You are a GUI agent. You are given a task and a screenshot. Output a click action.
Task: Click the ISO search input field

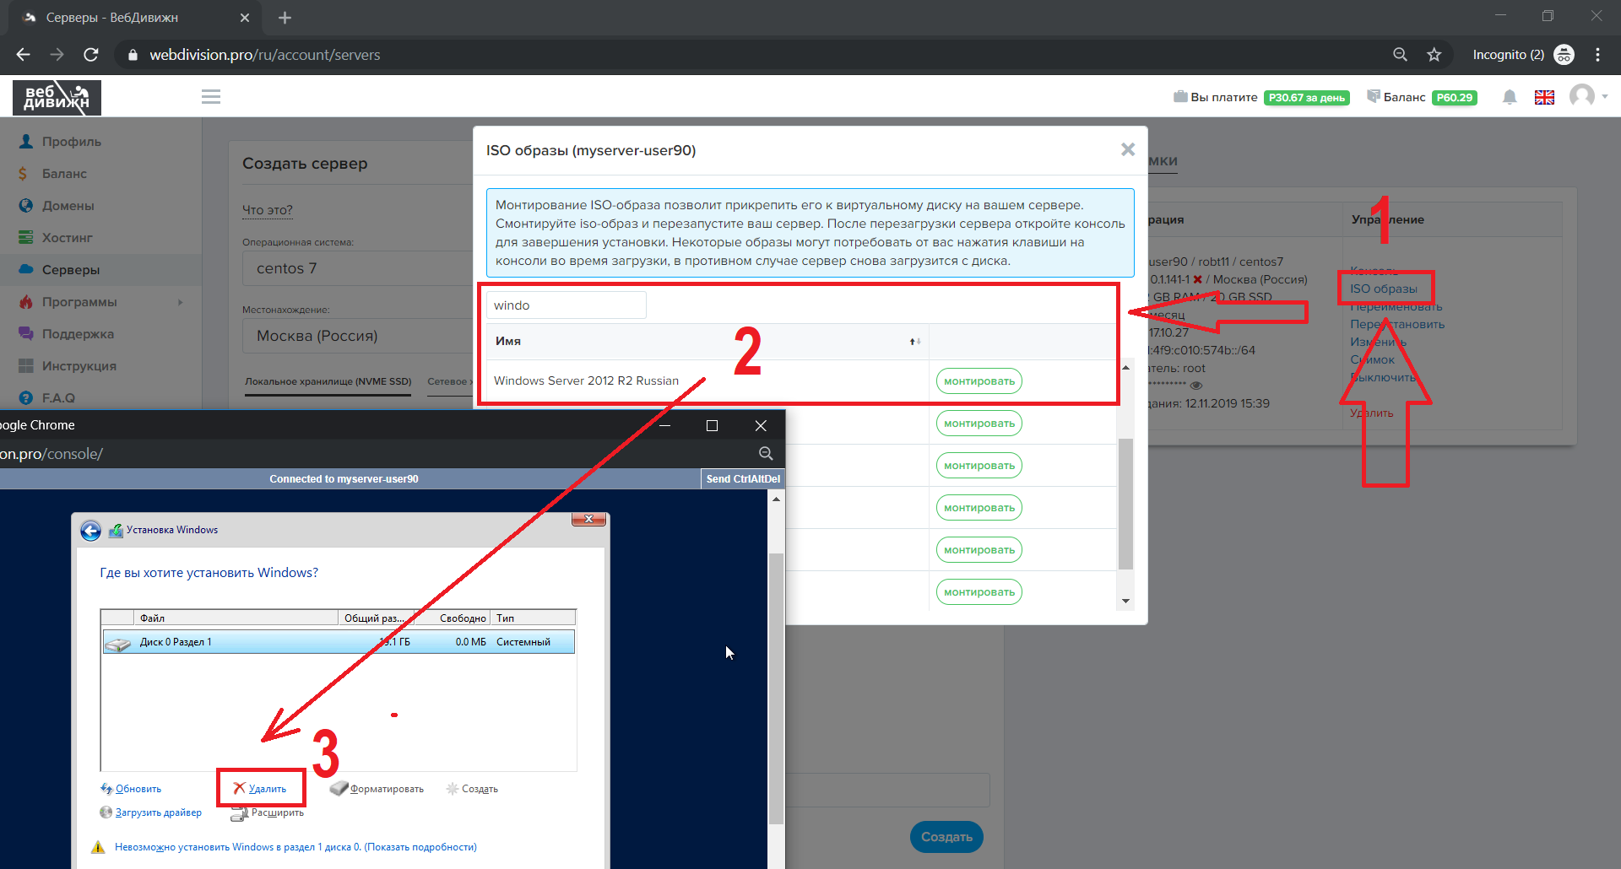pos(566,305)
